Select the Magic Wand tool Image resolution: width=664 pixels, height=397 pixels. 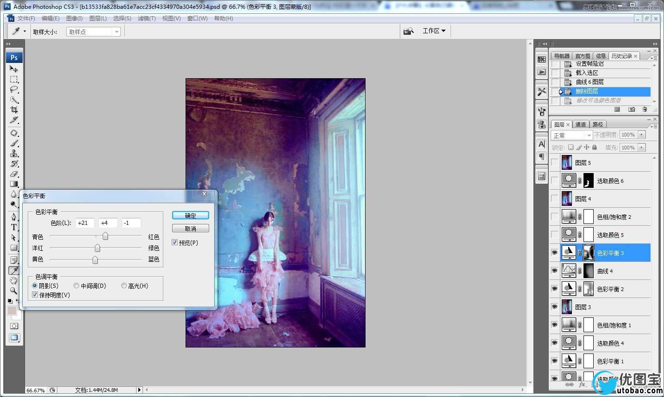tap(14, 99)
